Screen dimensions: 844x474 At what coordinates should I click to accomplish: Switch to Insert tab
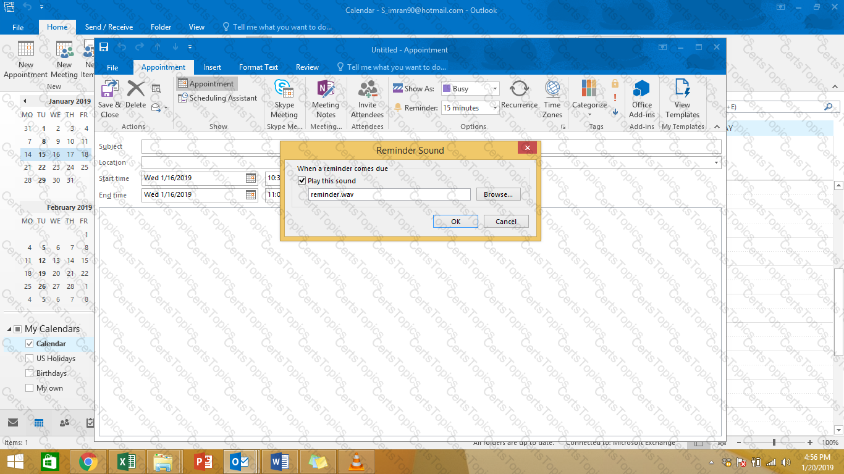[212, 67]
